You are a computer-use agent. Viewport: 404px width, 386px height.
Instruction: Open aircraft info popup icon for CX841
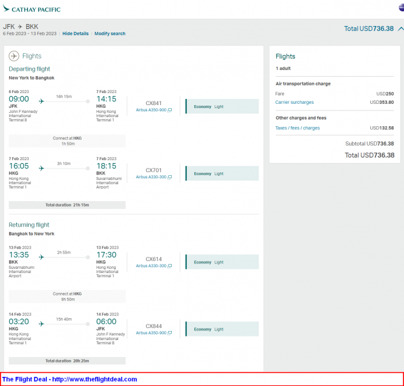(169, 110)
